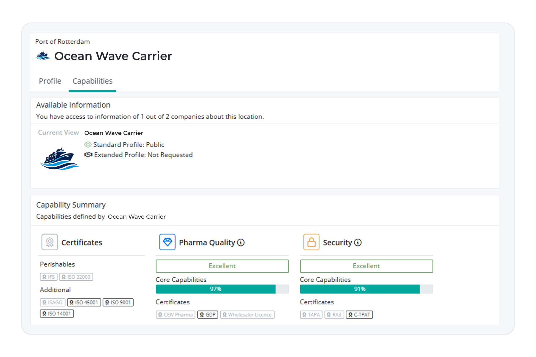Image resolution: width=536 pixels, height=357 pixels.
Task: Click the C-TPAT certificate badge
Action: (x=359, y=315)
